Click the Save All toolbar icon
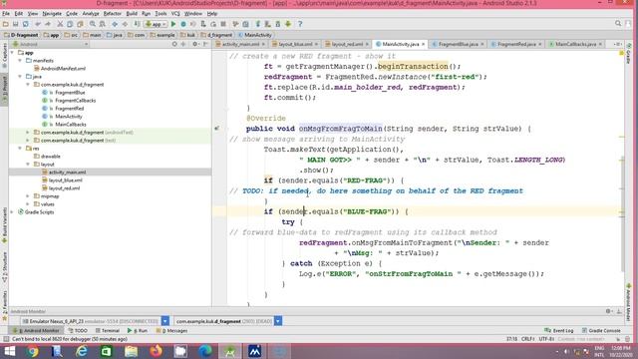 pos(16,24)
